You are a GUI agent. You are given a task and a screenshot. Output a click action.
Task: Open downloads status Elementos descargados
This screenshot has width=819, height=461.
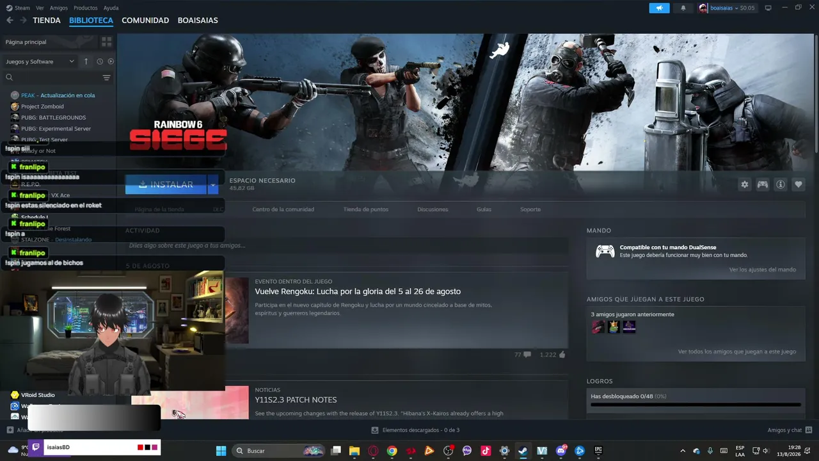click(x=416, y=430)
